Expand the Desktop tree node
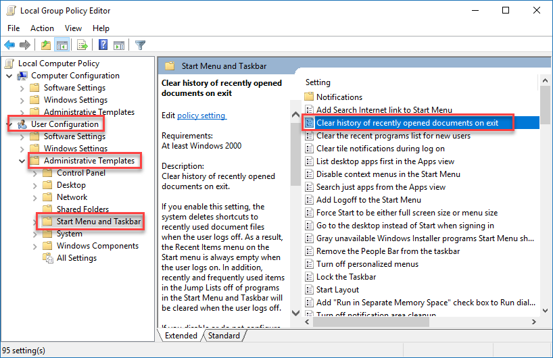This screenshot has height=358, width=553. click(x=34, y=185)
